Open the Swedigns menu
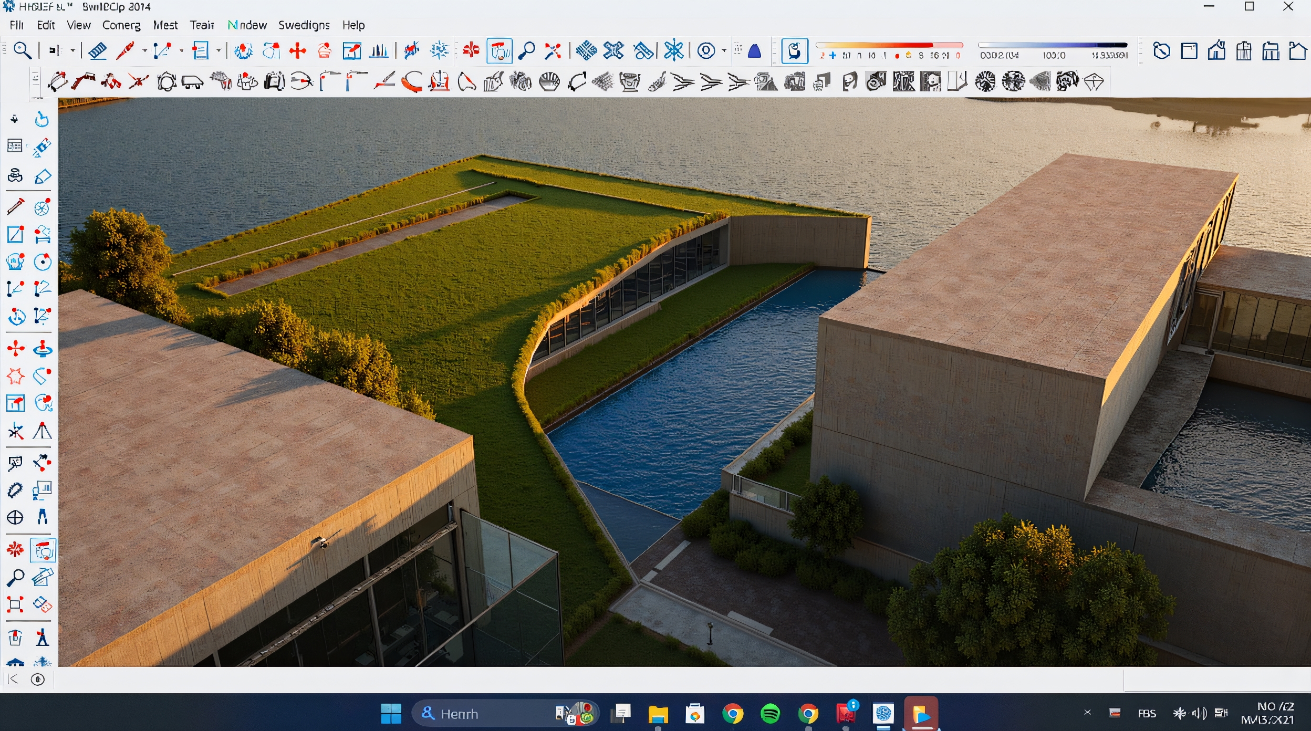Viewport: 1311px width, 731px height. point(304,25)
